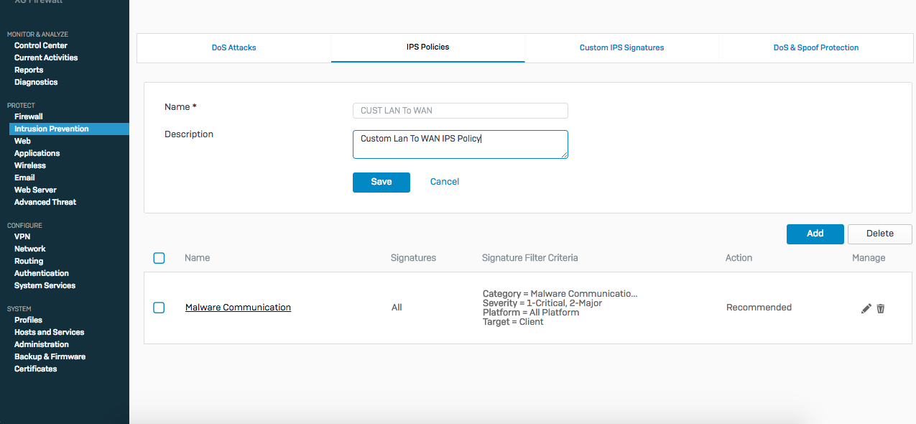Open Profiles under System
The height and width of the screenshot is (424, 916).
click(28, 320)
